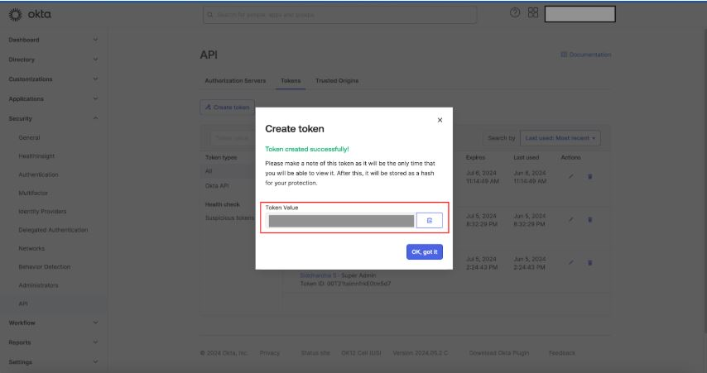Delete the token expiring Jul 6, 2024

coord(589,177)
